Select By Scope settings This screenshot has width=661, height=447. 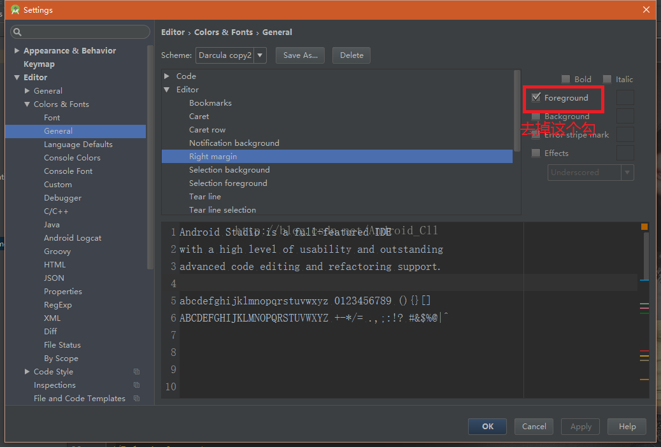(x=61, y=358)
